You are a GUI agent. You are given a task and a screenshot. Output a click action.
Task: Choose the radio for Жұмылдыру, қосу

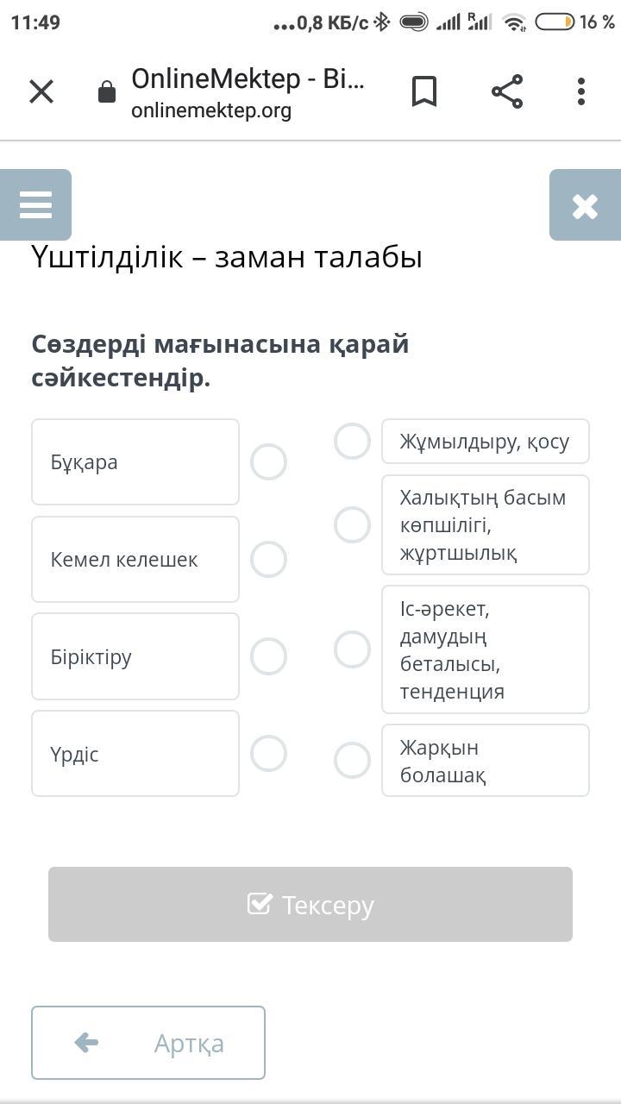pos(352,442)
